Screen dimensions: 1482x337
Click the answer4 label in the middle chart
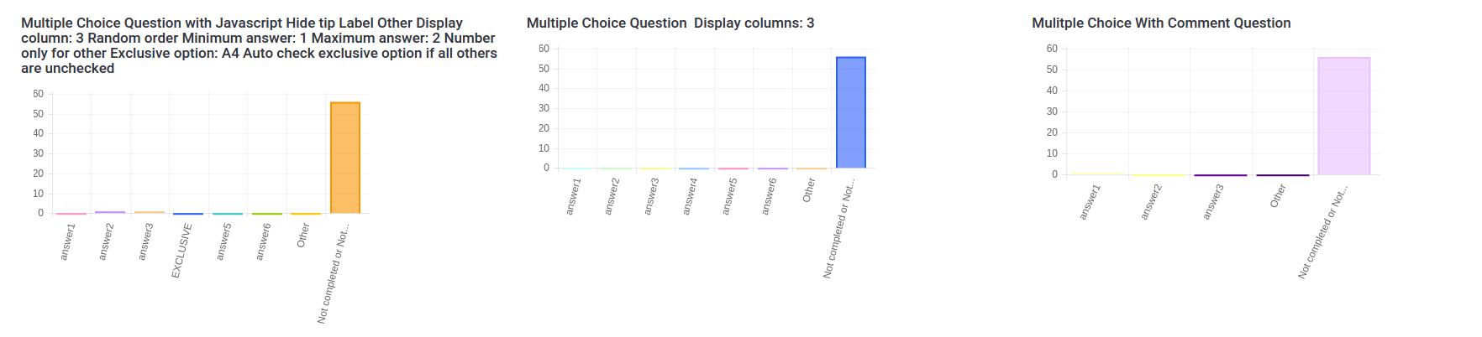point(690,197)
